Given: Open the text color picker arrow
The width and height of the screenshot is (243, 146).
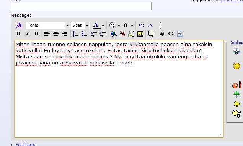Looking at the screenshot, I should (x=103, y=26).
